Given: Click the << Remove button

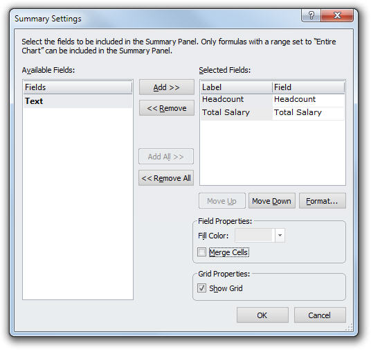Looking at the screenshot, I should pyautogui.click(x=167, y=108).
